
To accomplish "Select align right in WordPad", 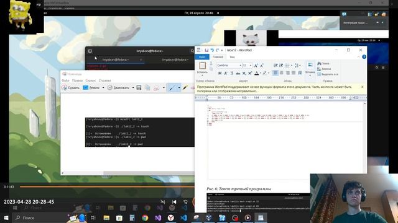I will (x=287, y=73).
